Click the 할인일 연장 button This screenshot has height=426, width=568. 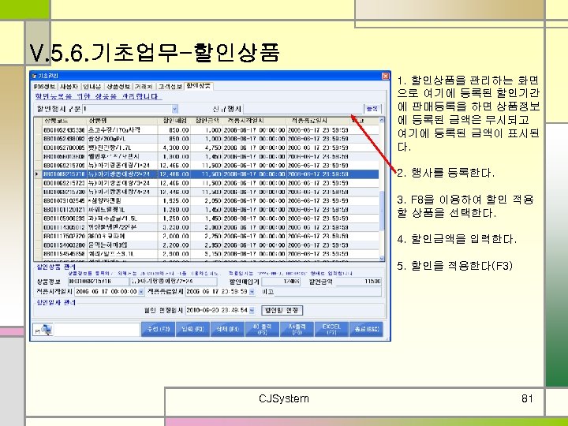(x=282, y=310)
